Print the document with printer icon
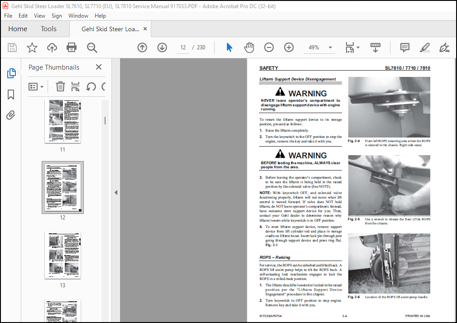457x323 pixels. click(x=72, y=47)
